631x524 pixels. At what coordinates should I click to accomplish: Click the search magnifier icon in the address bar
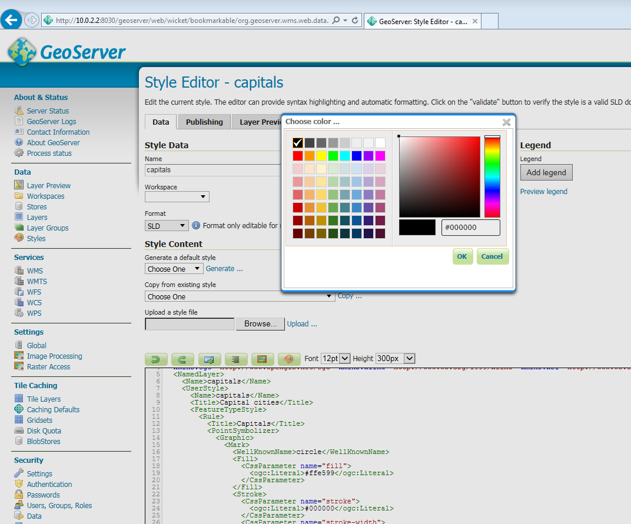[336, 21]
